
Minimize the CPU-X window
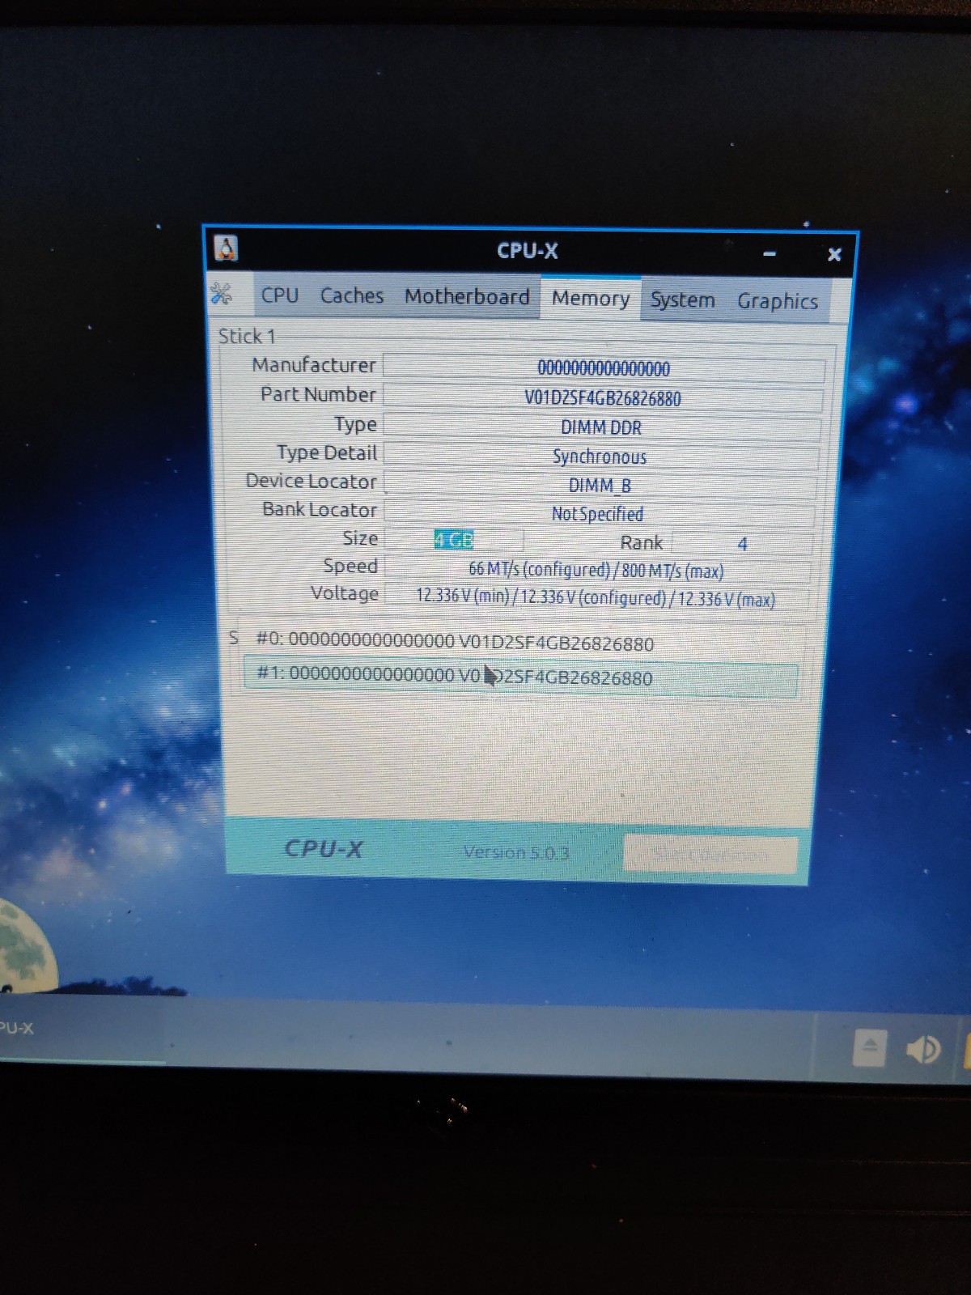click(x=770, y=253)
